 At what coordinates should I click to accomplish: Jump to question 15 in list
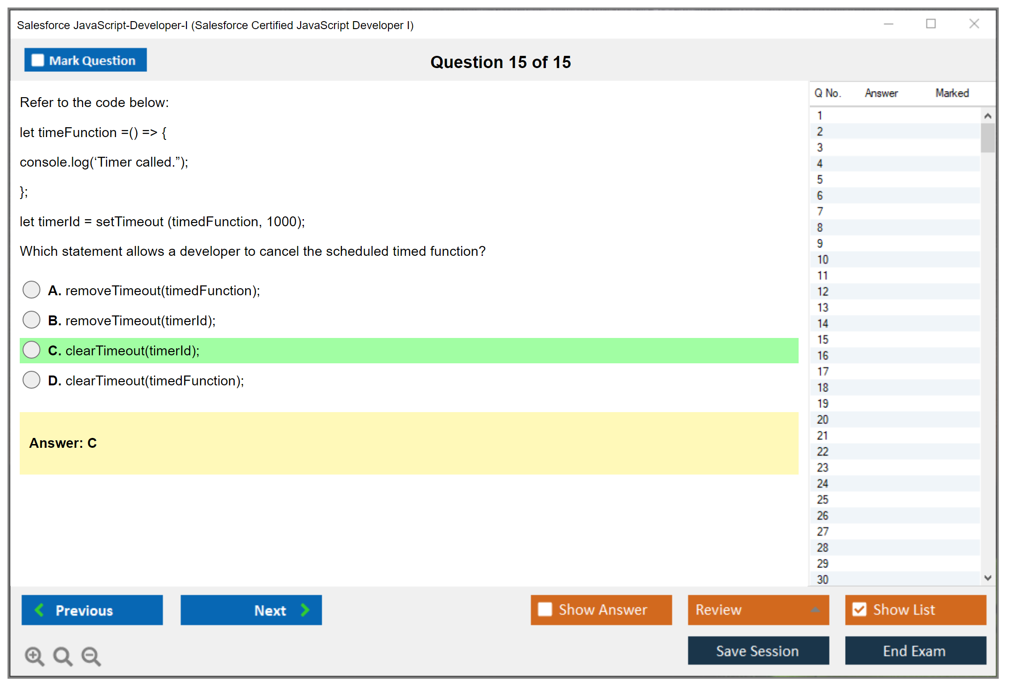[823, 339]
